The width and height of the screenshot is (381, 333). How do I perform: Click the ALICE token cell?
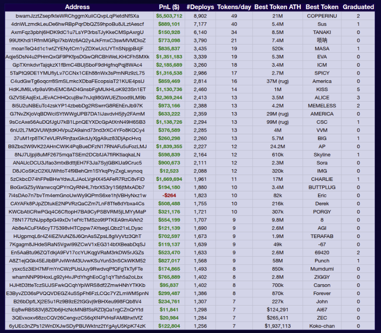click(322, 98)
